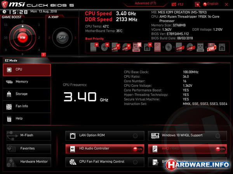The height and width of the screenshot is (174, 233).
Task: Select the USB floppy boot device
Action: click(x=212, y=47)
